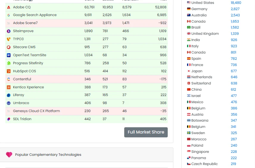Click the Japan flag icon
This screenshot has width=255, height=168.
point(189,71)
